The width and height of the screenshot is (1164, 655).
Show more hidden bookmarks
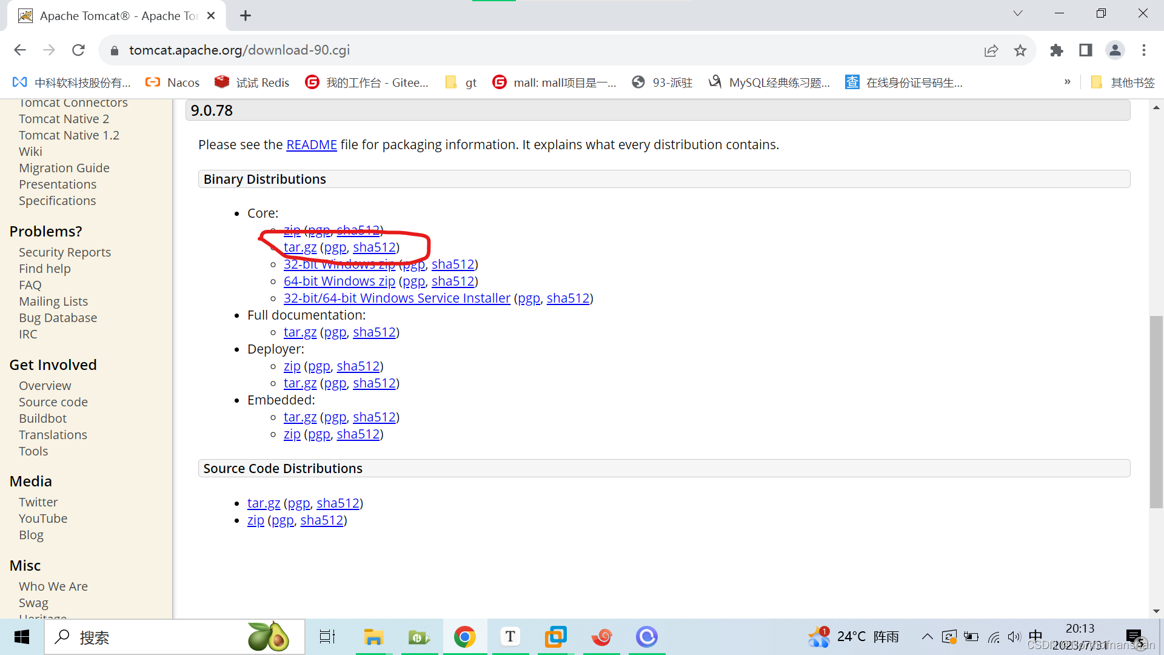point(1068,82)
